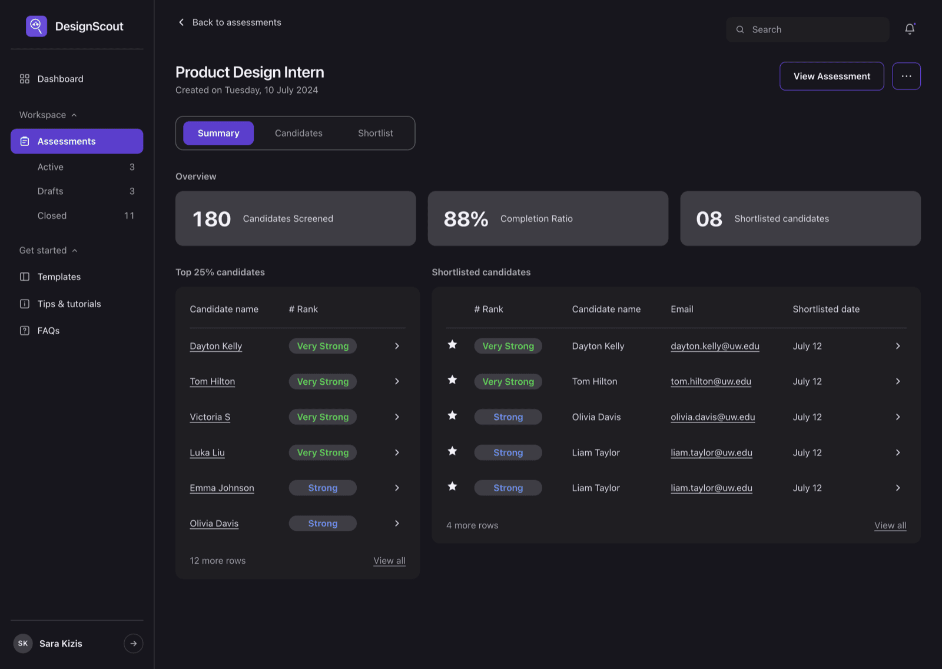Open the dayton.kelly@uw.edu email link
This screenshot has width=942, height=669.
click(x=715, y=346)
